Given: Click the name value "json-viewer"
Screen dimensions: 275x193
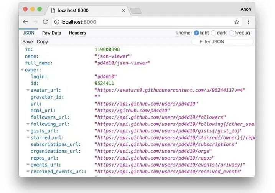Looking at the screenshot, I should [x=113, y=56].
